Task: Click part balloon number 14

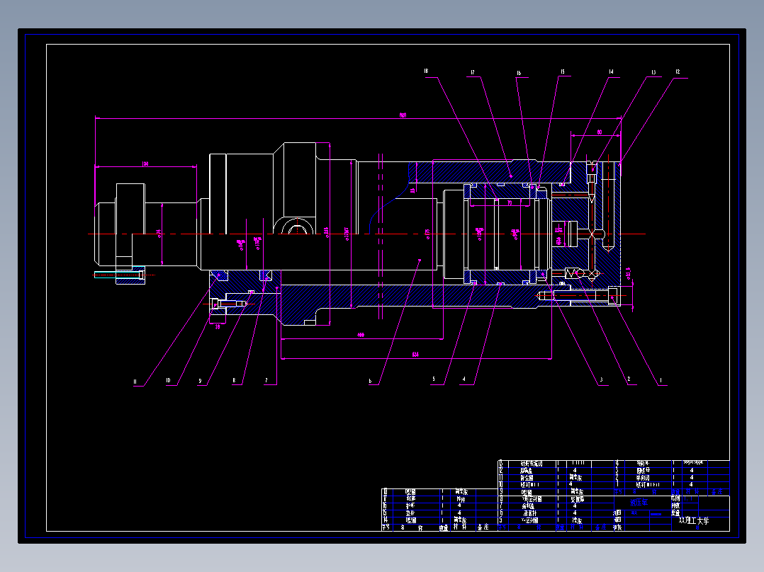Action: point(611,71)
